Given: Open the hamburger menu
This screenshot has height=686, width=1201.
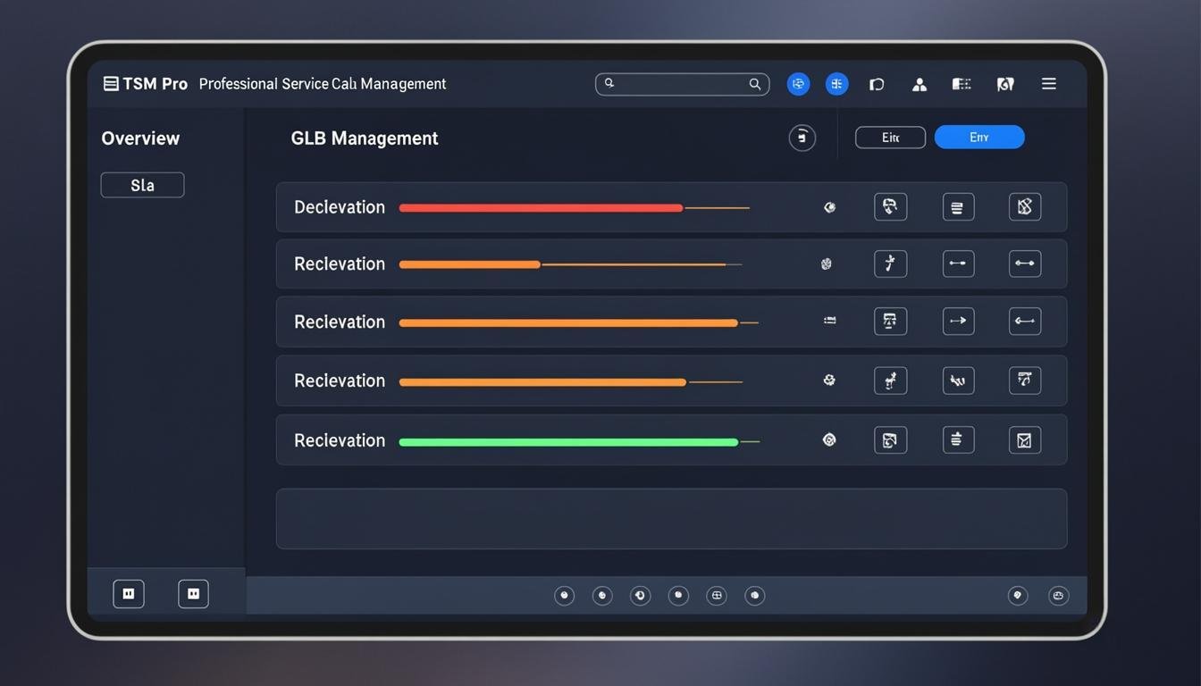Looking at the screenshot, I should point(1049,84).
